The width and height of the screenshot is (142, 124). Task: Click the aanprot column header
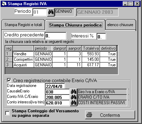click(x=74, y=48)
